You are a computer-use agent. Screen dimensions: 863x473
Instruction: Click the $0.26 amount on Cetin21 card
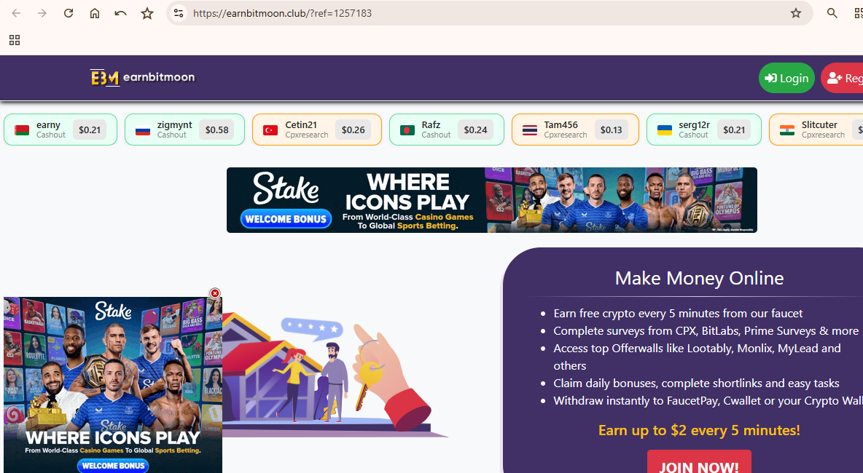pyautogui.click(x=354, y=130)
